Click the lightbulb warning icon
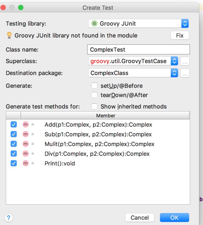 point(9,35)
